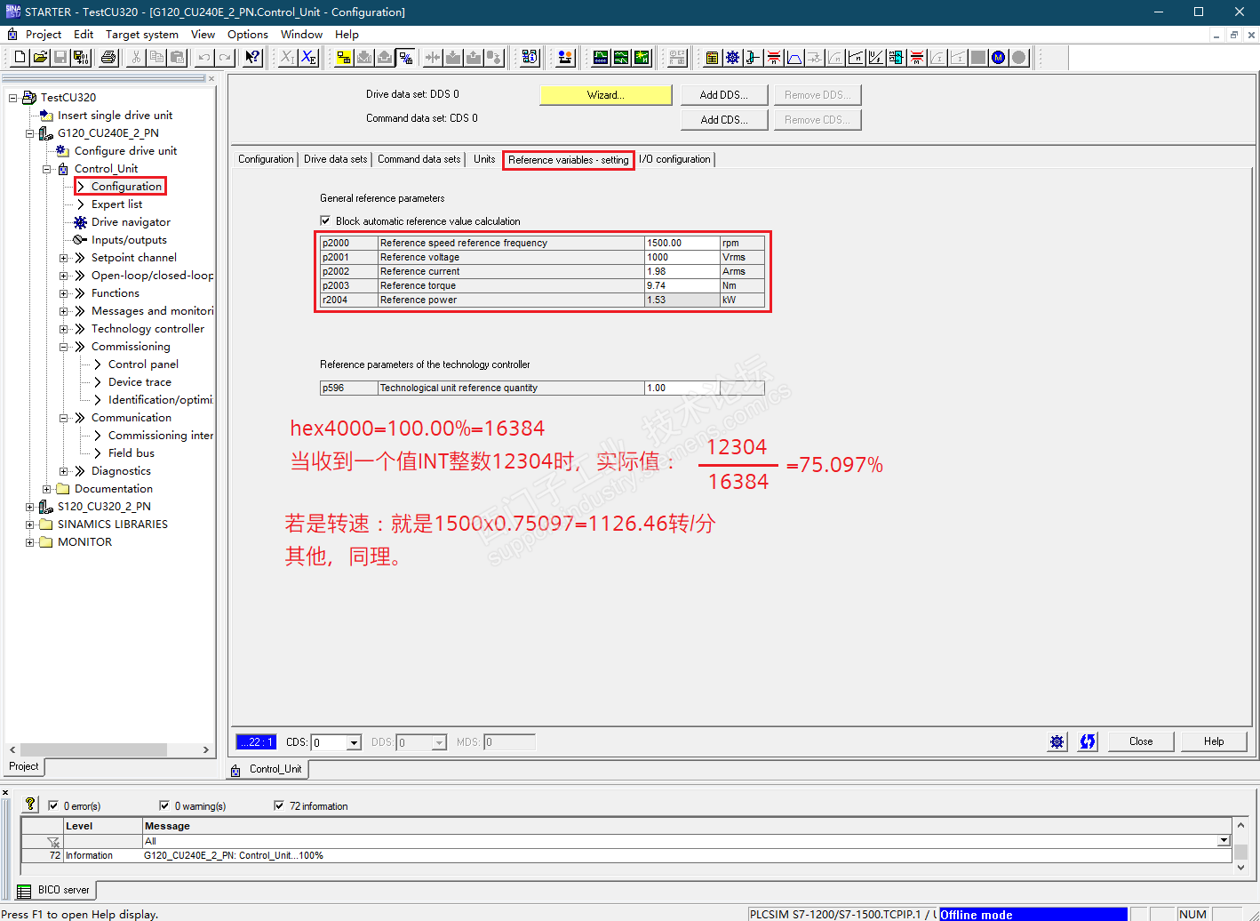Click the blue XE toolbar icon
This screenshot has height=921, width=1260.
[x=308, y=58]
